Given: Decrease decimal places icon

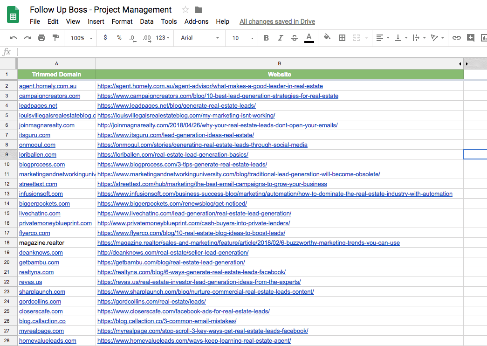Looking at the screenshot, I should pos(133,38).
